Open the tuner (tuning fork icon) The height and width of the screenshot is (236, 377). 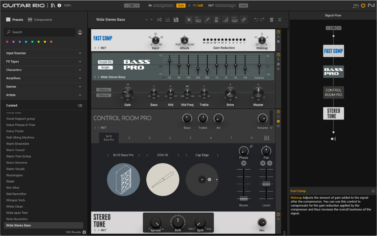207,20
